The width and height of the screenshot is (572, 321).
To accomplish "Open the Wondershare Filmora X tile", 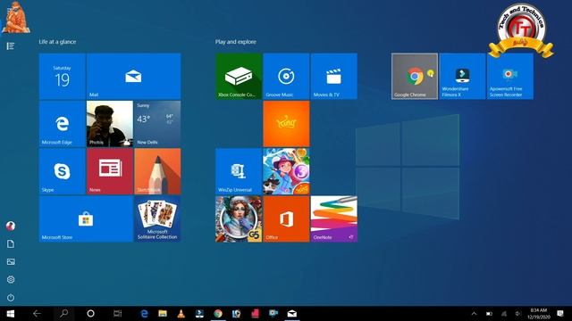I will coord(463,76).
